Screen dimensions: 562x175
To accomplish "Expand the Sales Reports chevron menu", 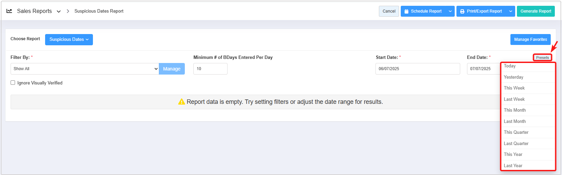I will pos(59,11).
